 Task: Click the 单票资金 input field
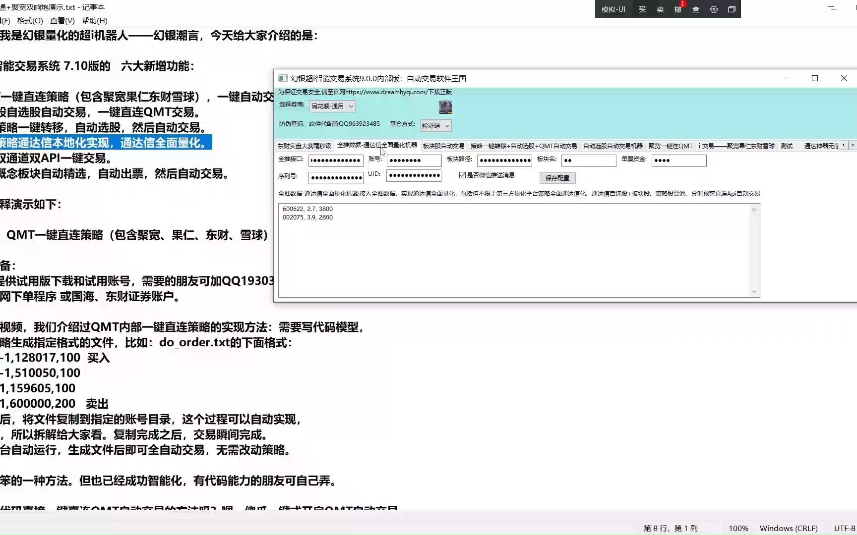[x=679, y=160]
